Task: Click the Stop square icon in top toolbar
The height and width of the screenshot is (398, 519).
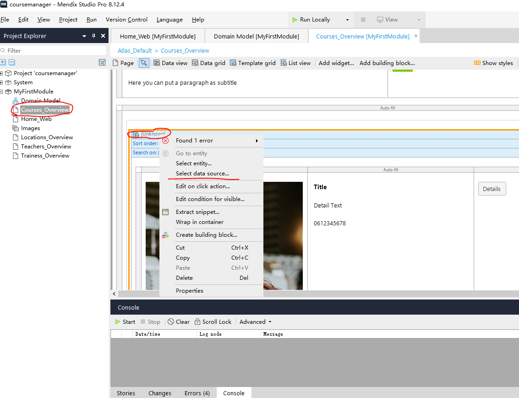Action: pyautogui.click(x=363, y=20)
